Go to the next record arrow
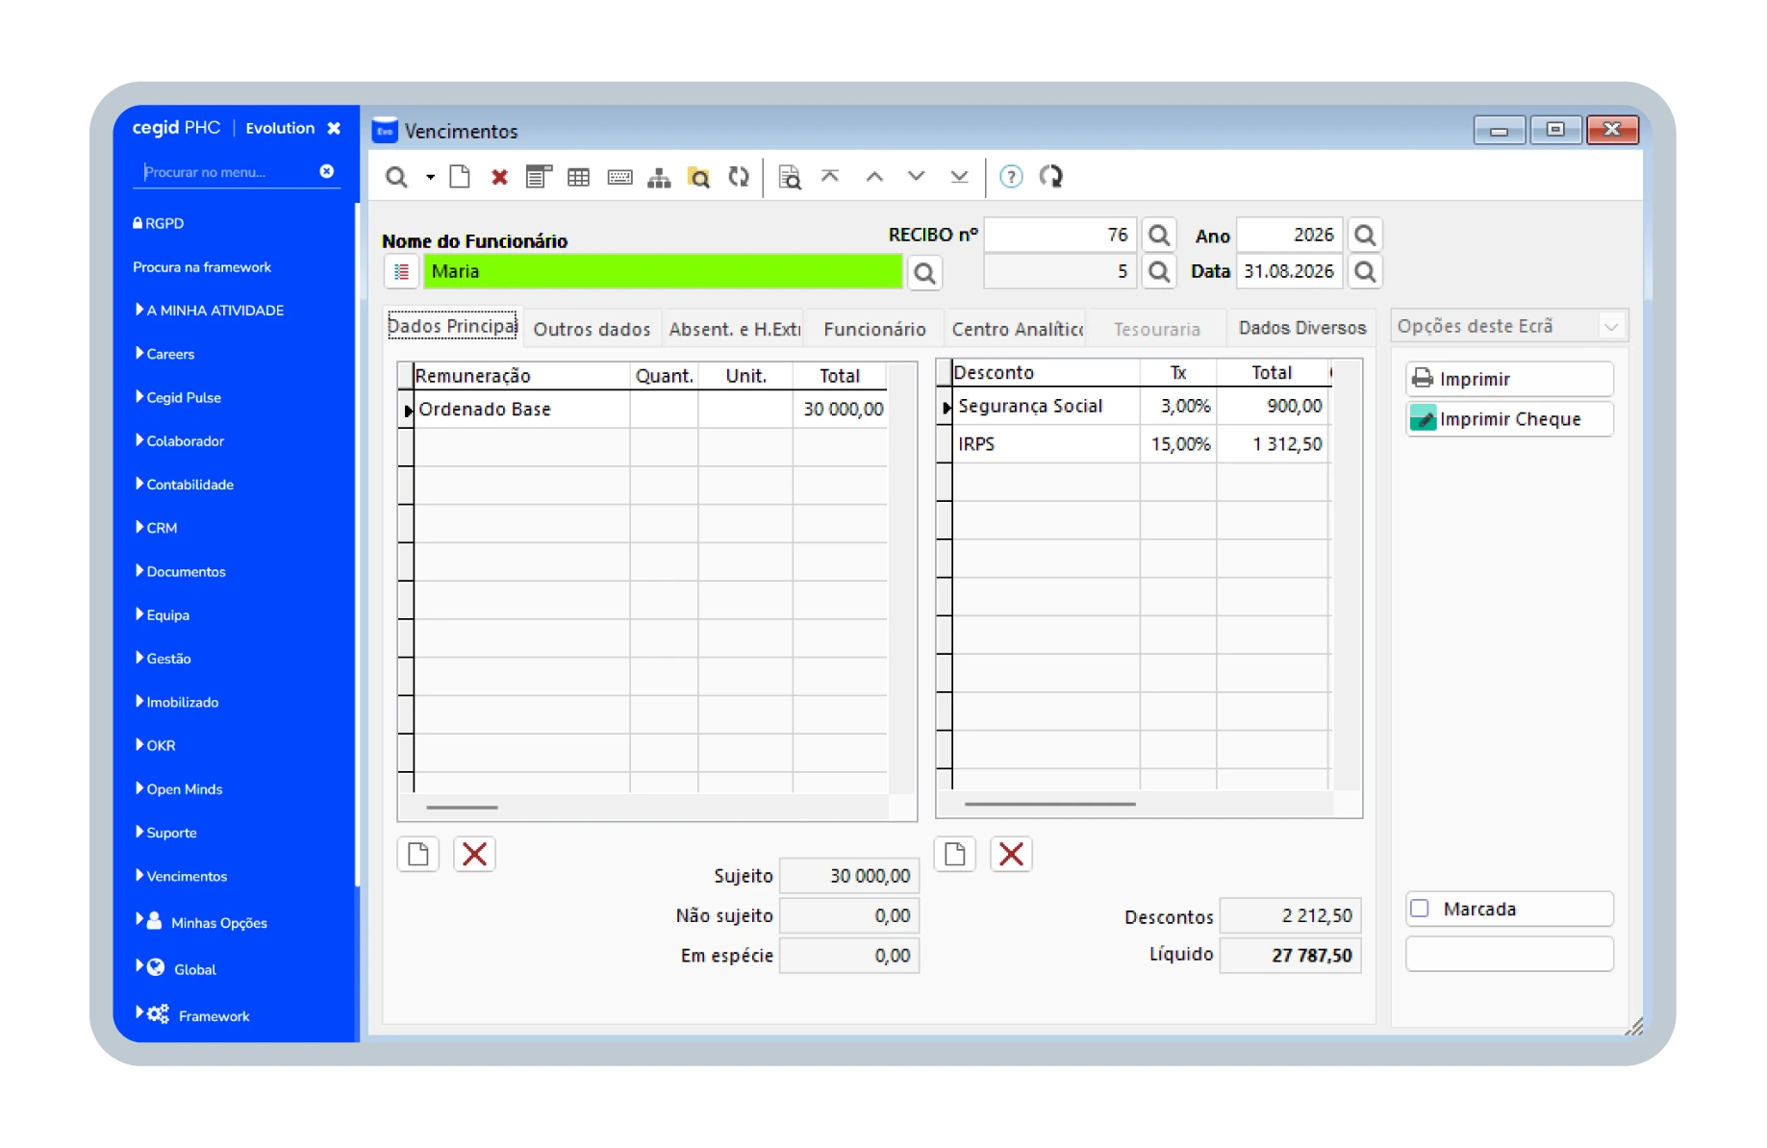Viewport: 1767px width, 1148px height. tap(916, 176)
